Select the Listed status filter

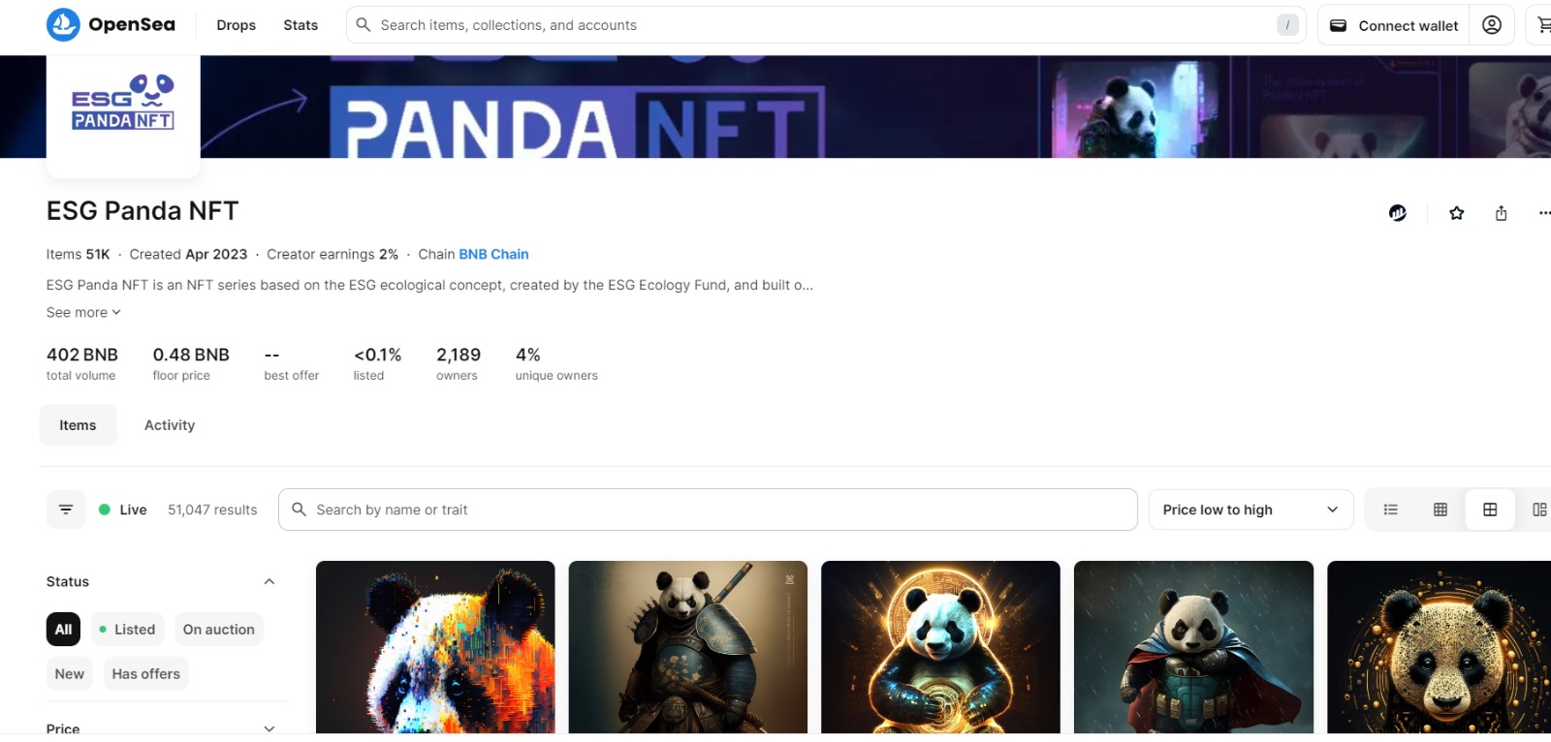[128, 630]
